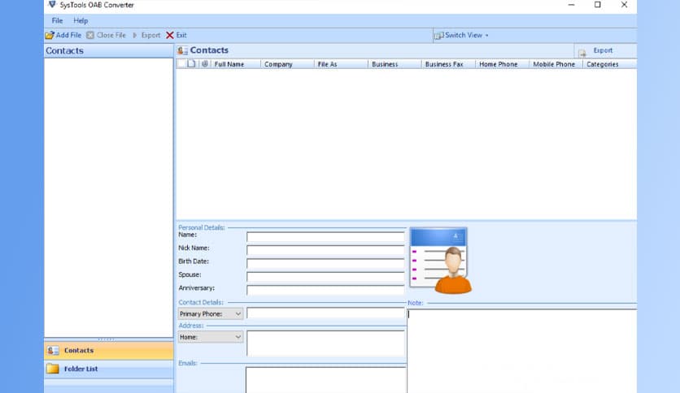The image size is (680, 393).
Task: Click the attachment column header icon
Action: click(x=205, y=63)
